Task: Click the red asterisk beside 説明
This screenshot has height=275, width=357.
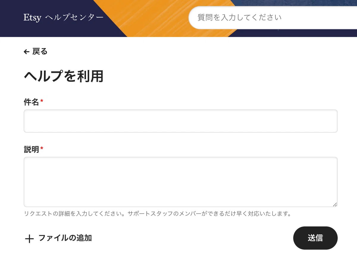Action: (42, 148)
